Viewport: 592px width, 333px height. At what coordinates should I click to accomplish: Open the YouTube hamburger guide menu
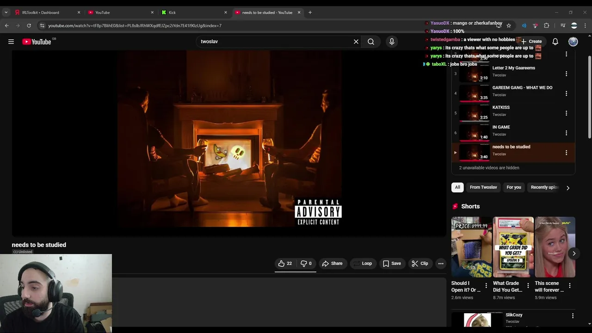(x=11, y=42)
